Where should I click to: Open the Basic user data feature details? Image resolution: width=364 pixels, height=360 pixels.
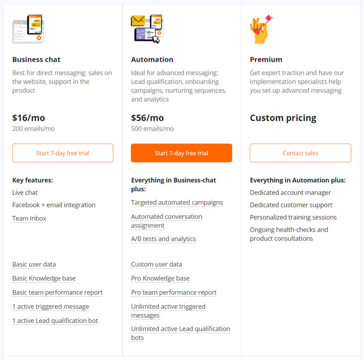(x=34, y=264)
